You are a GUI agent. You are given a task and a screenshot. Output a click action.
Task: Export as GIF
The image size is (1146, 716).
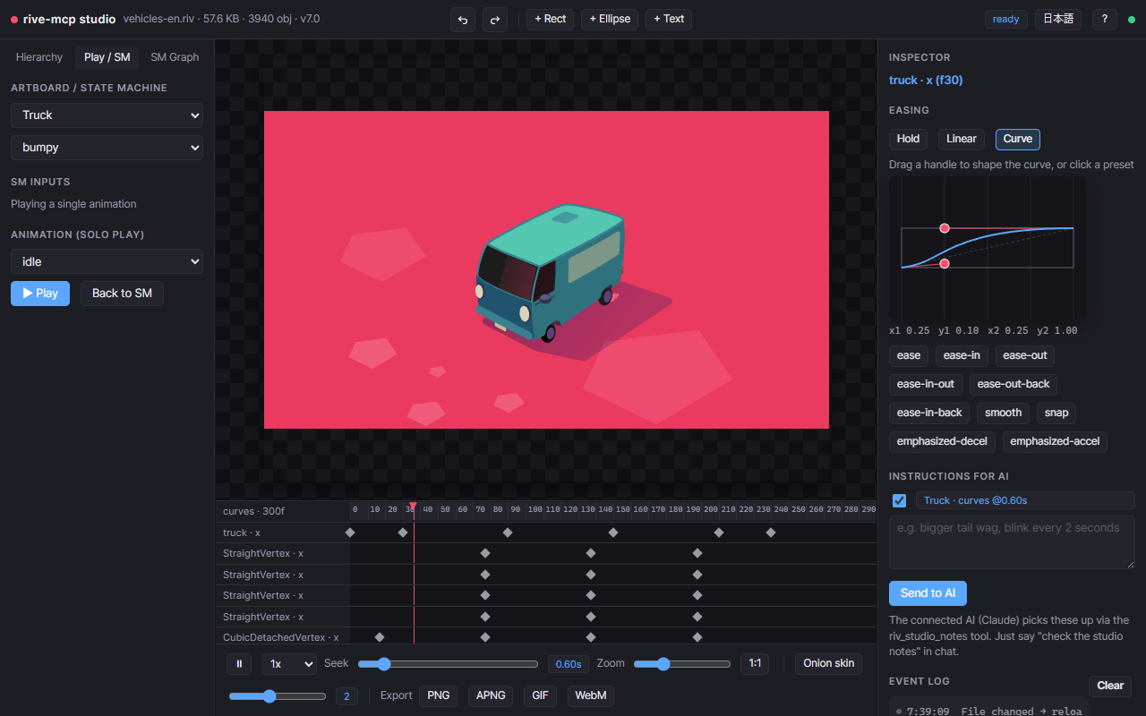[540, 695]
